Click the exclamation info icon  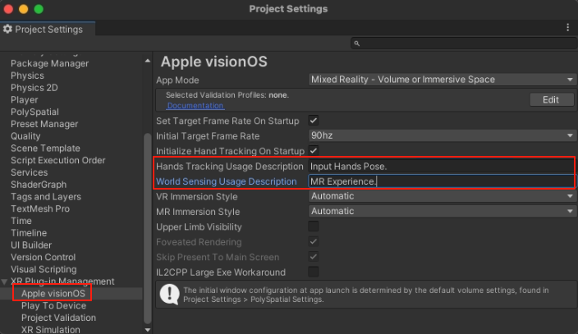170,294
